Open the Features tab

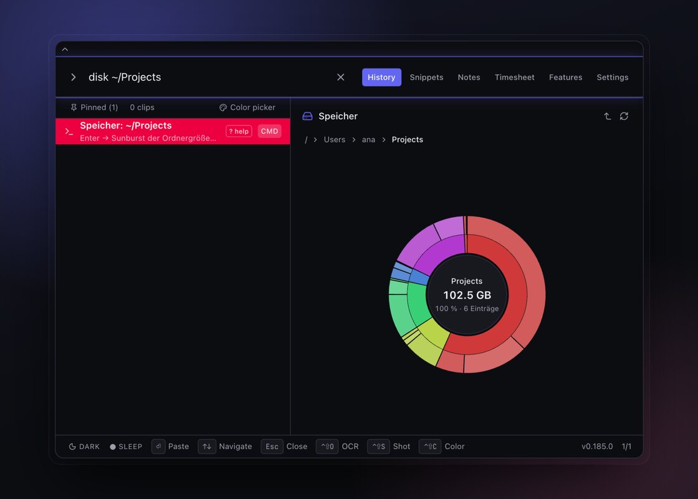pyautogui.click(x=565, y=77)
